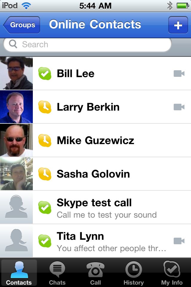Image resolution: width=191 pixels, height=287 pixels.
Task: Go back to Groups
Action: point(21,25)
